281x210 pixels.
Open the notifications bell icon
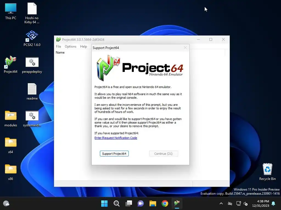[x=274, y=203]
